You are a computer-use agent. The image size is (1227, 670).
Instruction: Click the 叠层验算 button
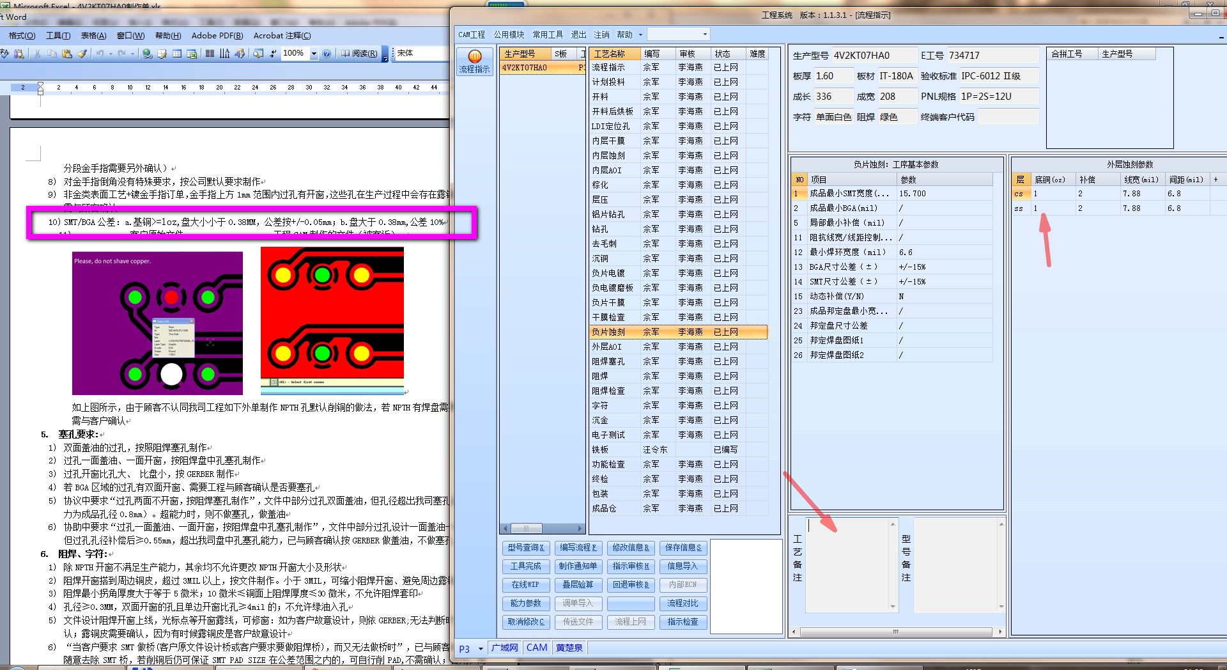click(x=578, y=584)
